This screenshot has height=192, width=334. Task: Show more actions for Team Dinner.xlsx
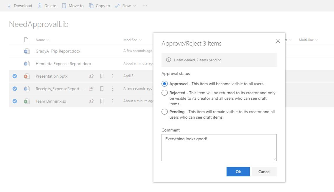pyautogui.click(x=112, y=101)
